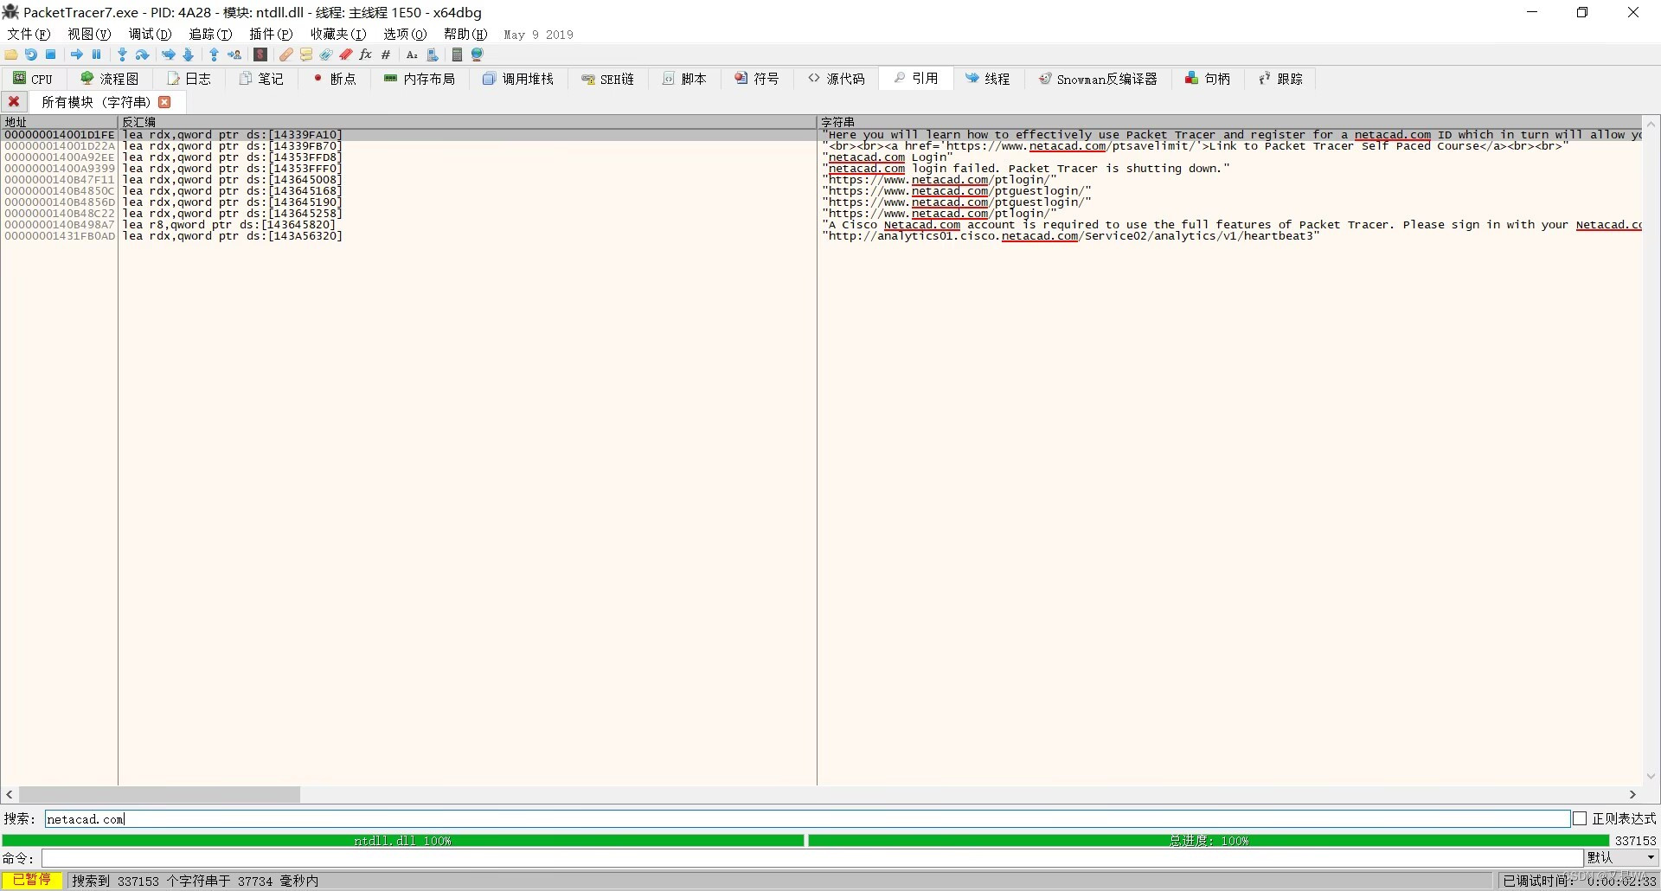
Task: Open the 视图(V) menu
Action: [x=89, y=34]
